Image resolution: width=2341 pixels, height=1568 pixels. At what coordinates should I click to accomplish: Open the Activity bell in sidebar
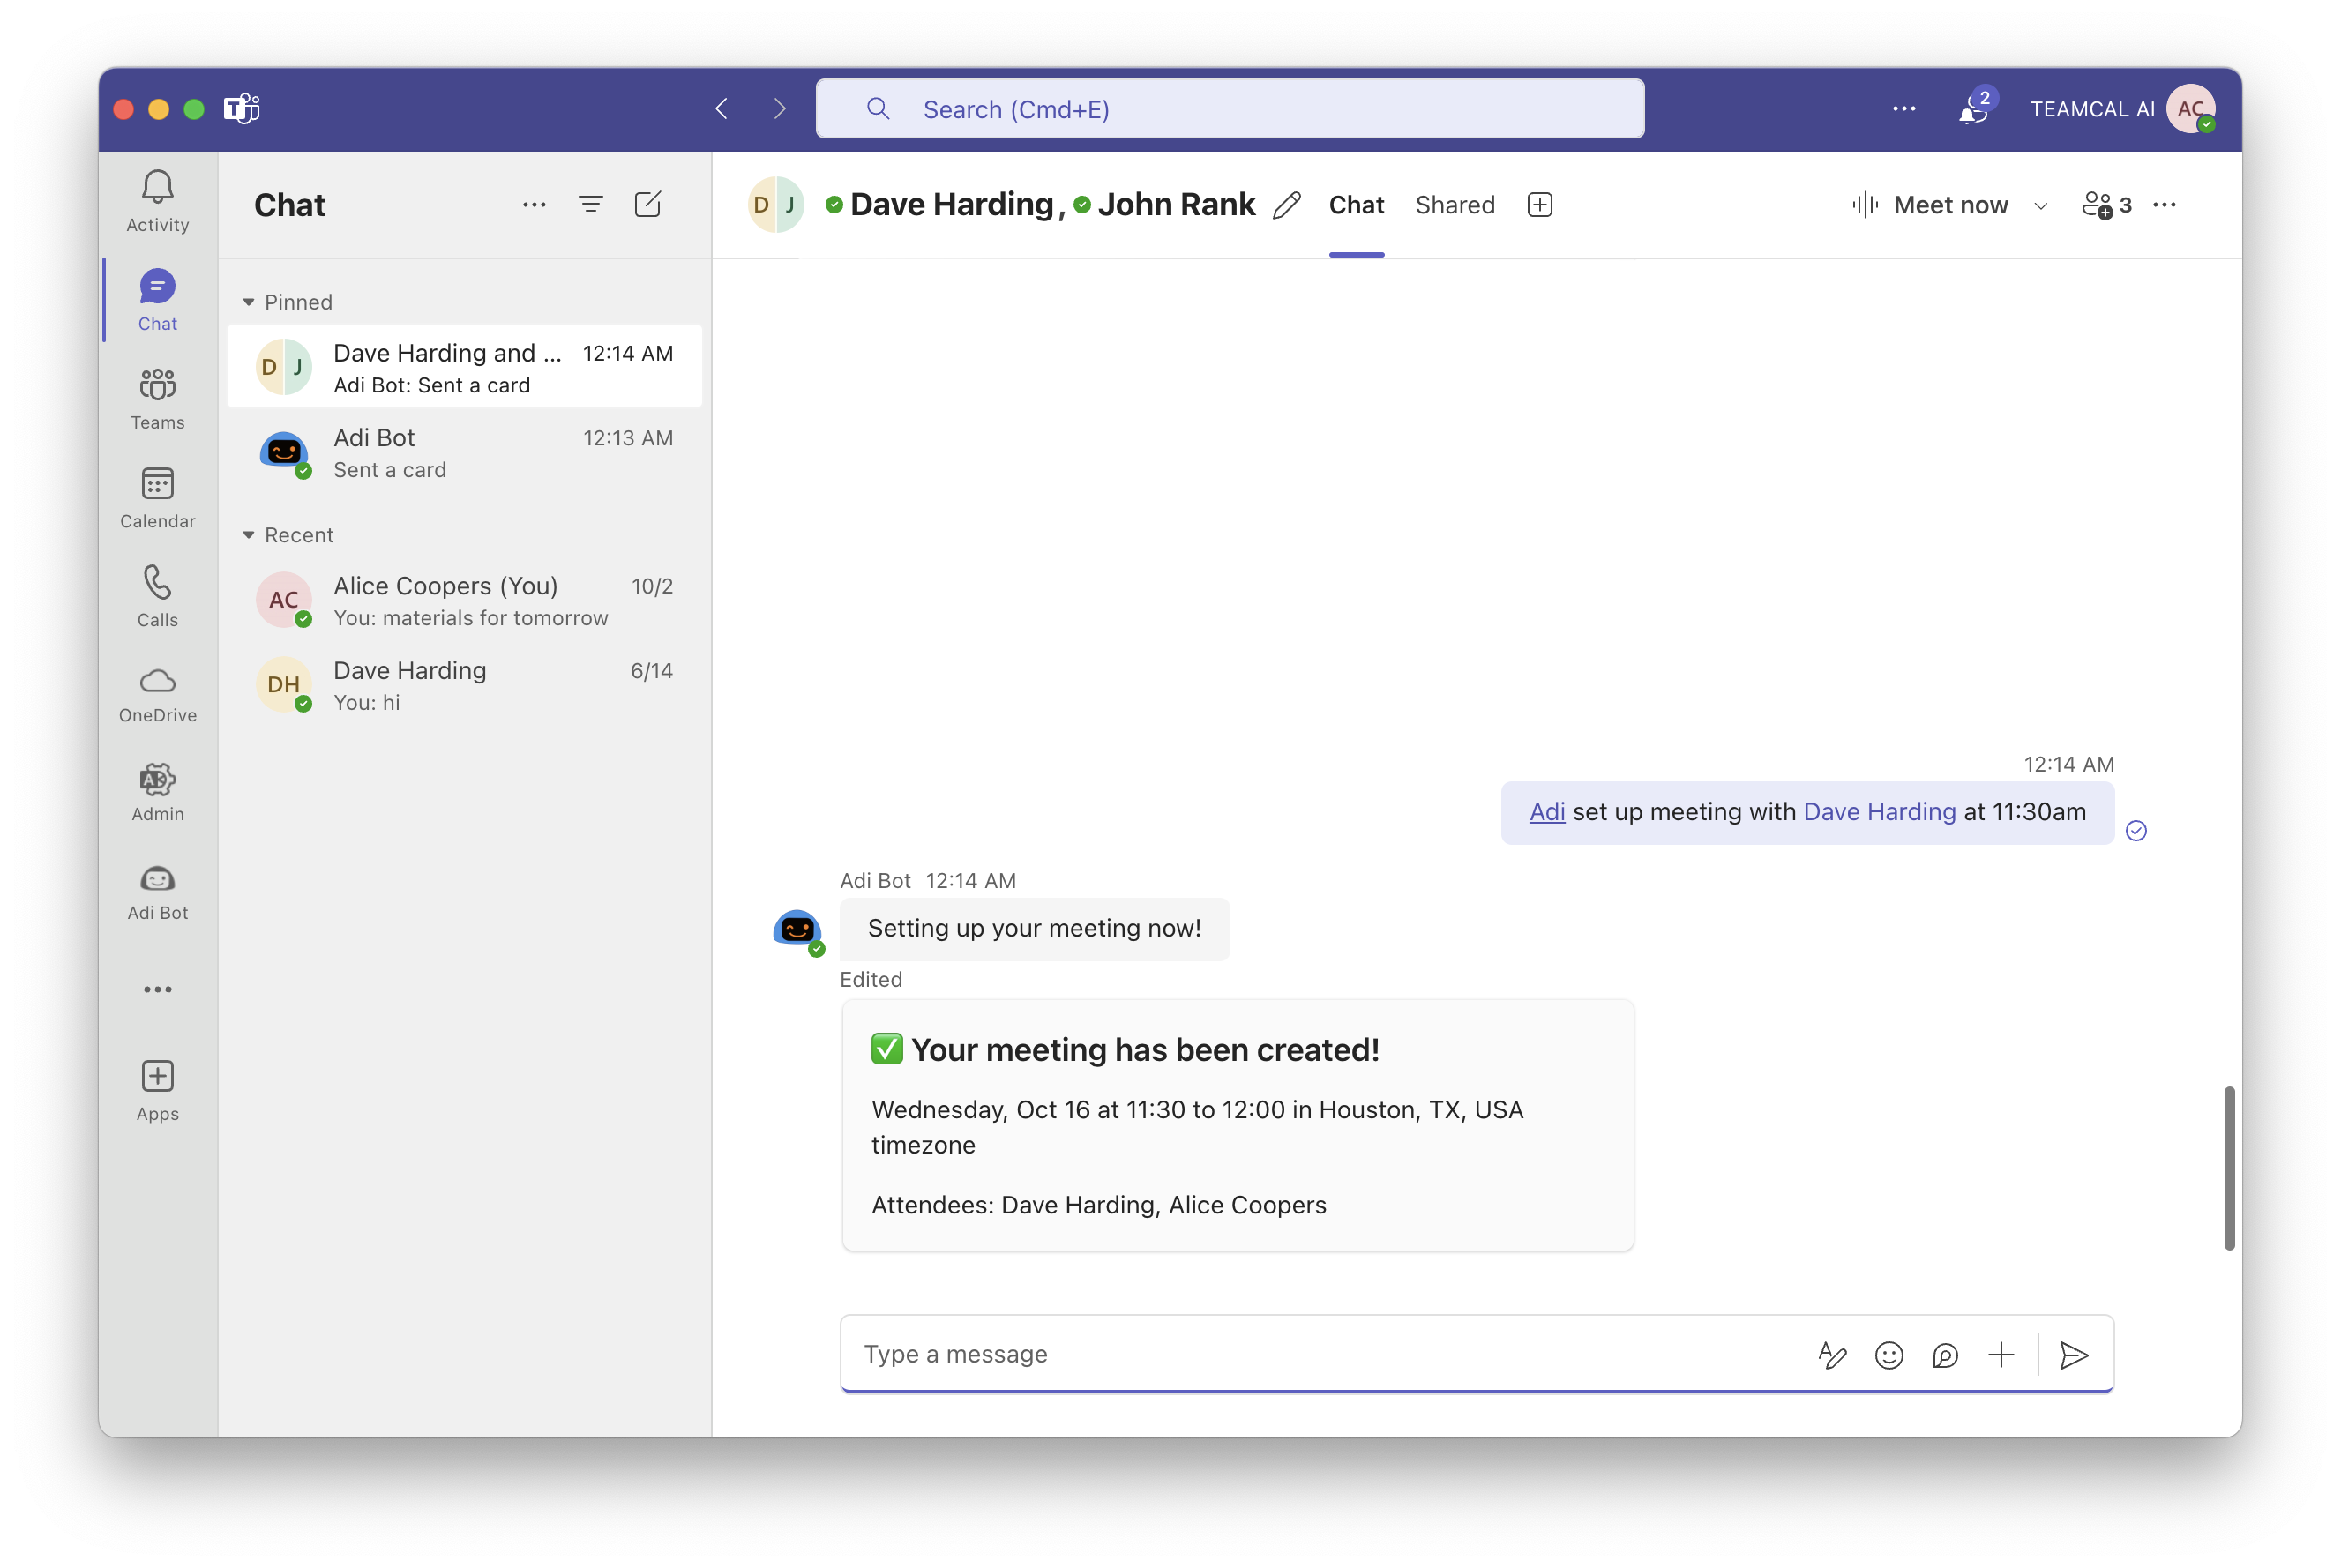[157, 200]
